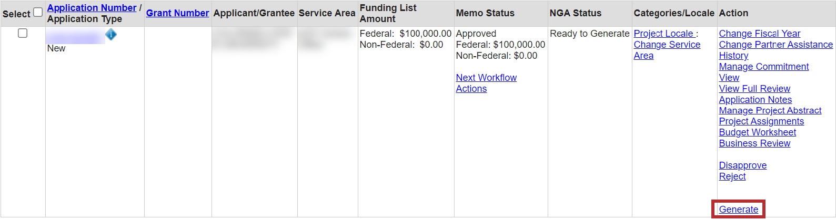Sort by Grant Number column header
The height and width of the screenshot is (220, 836).
point(177,13)
